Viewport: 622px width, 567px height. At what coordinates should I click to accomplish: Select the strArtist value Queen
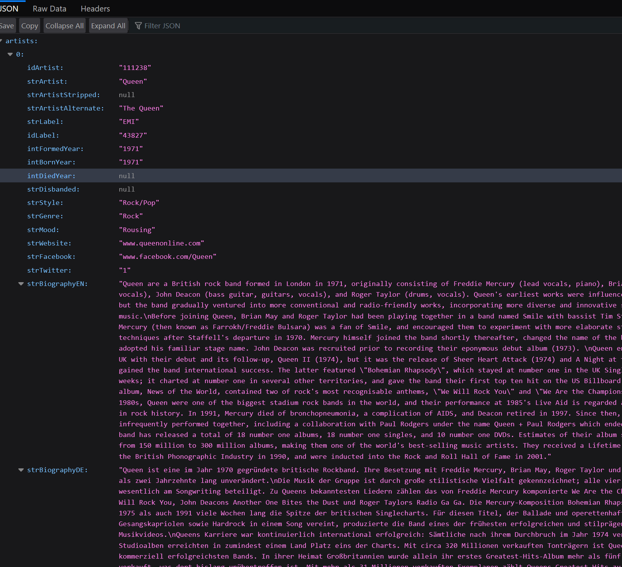click(133, 81)
